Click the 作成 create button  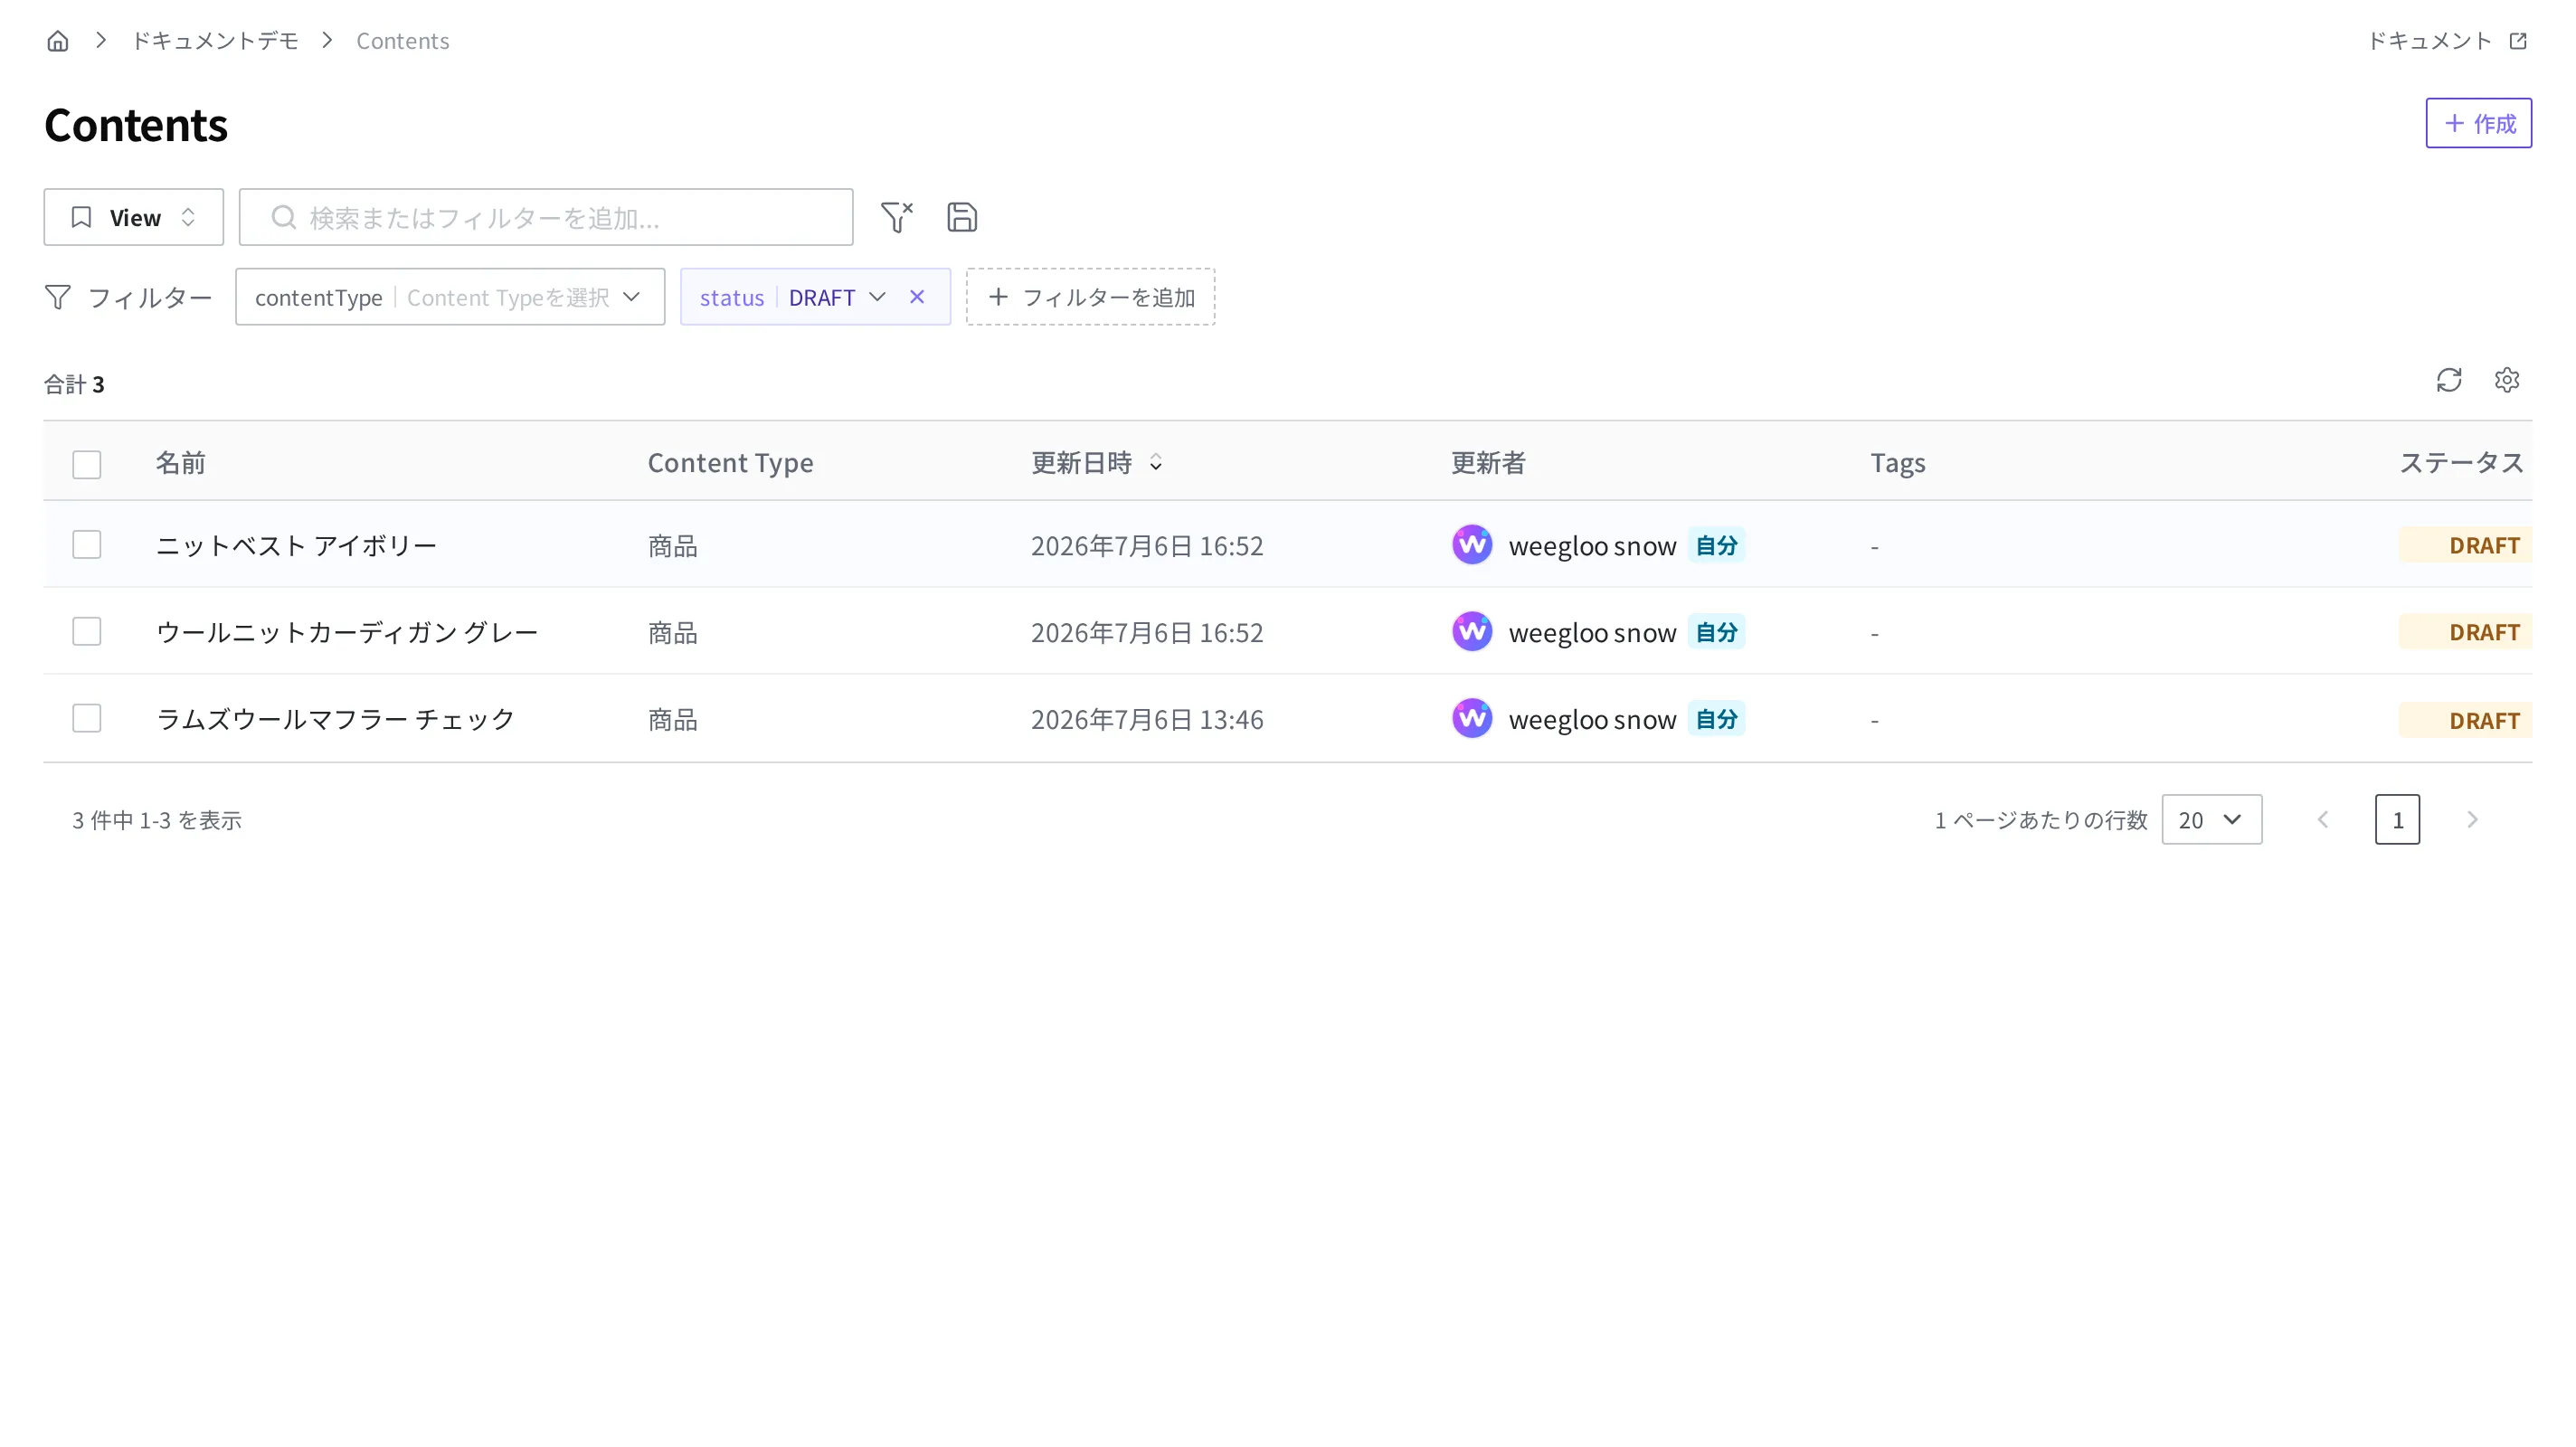(x=2478, y=123)
